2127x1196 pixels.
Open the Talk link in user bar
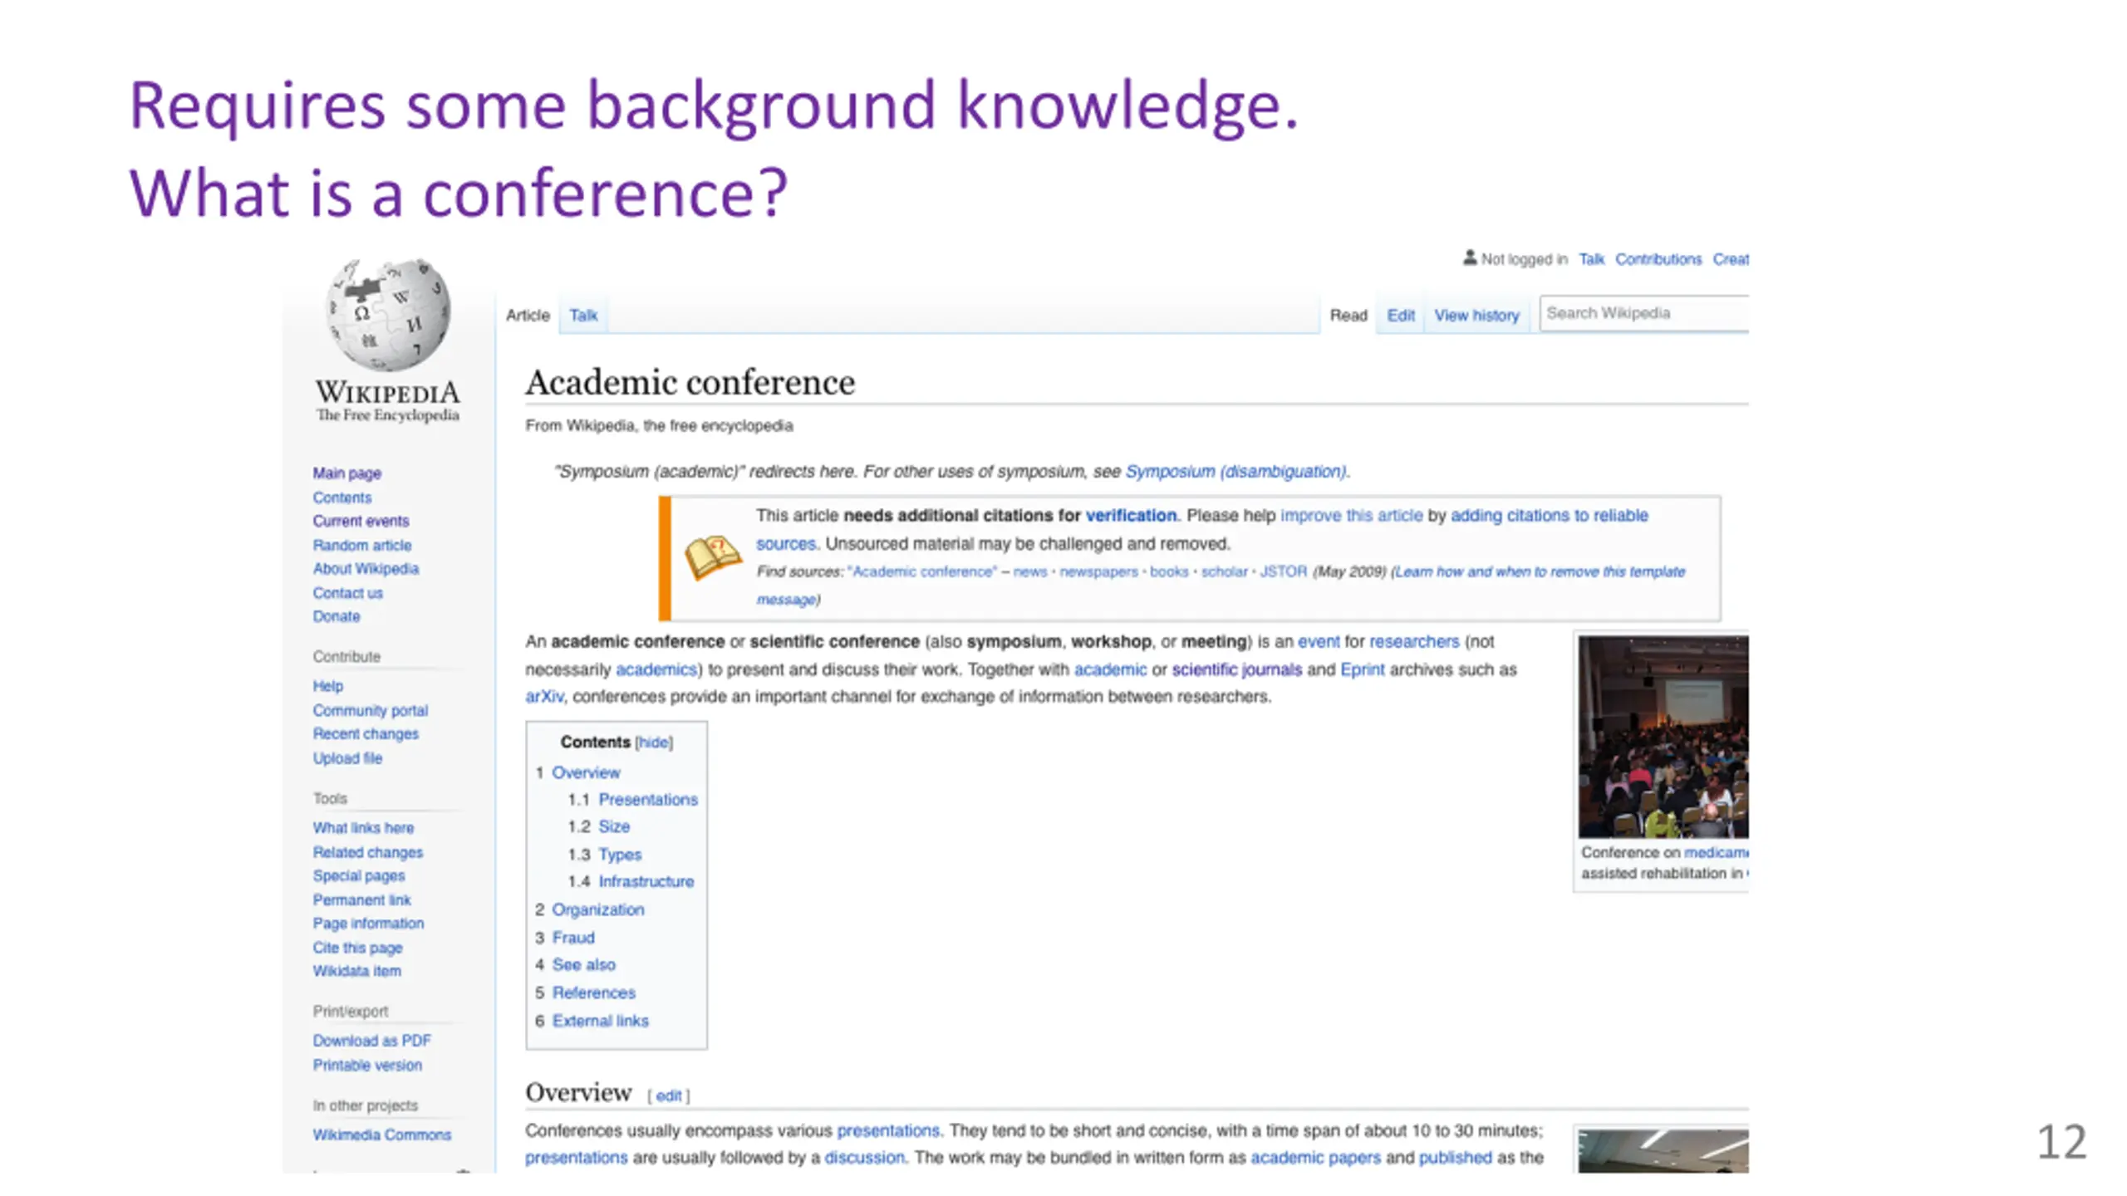click(x=1591, y=259)
